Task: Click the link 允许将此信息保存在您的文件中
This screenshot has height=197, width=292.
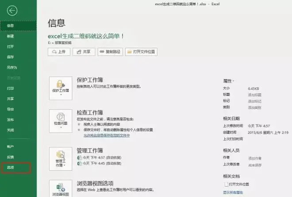Action: pyautogui.click(x=107, y=135)
